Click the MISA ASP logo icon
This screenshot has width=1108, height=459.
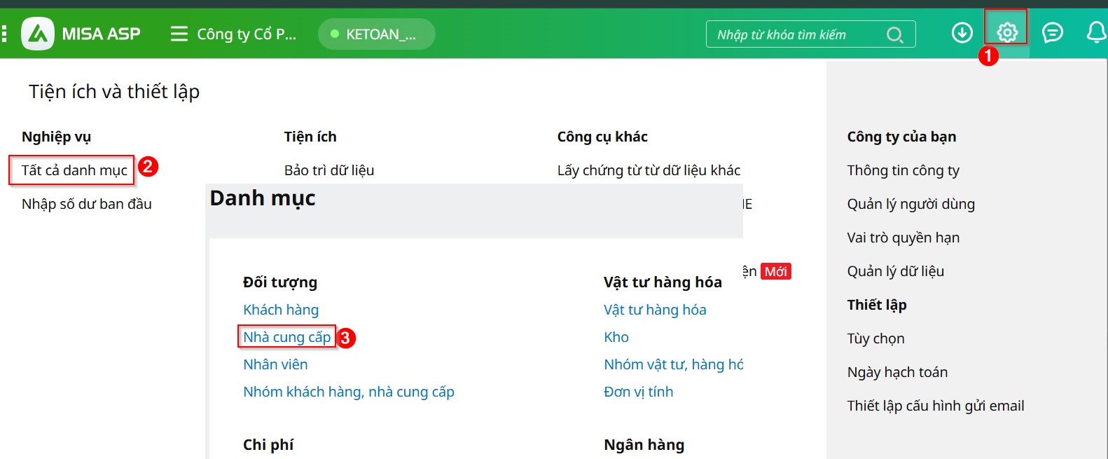[x=38, y=34]
